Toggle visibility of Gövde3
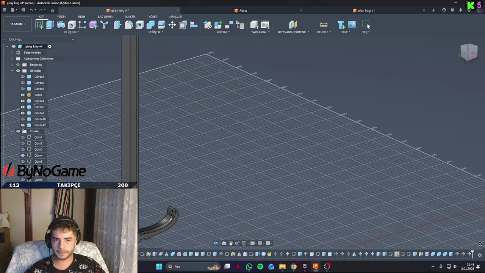Image resolution: width=485 pixels, height=273 pixels. (x=23, y=89)
